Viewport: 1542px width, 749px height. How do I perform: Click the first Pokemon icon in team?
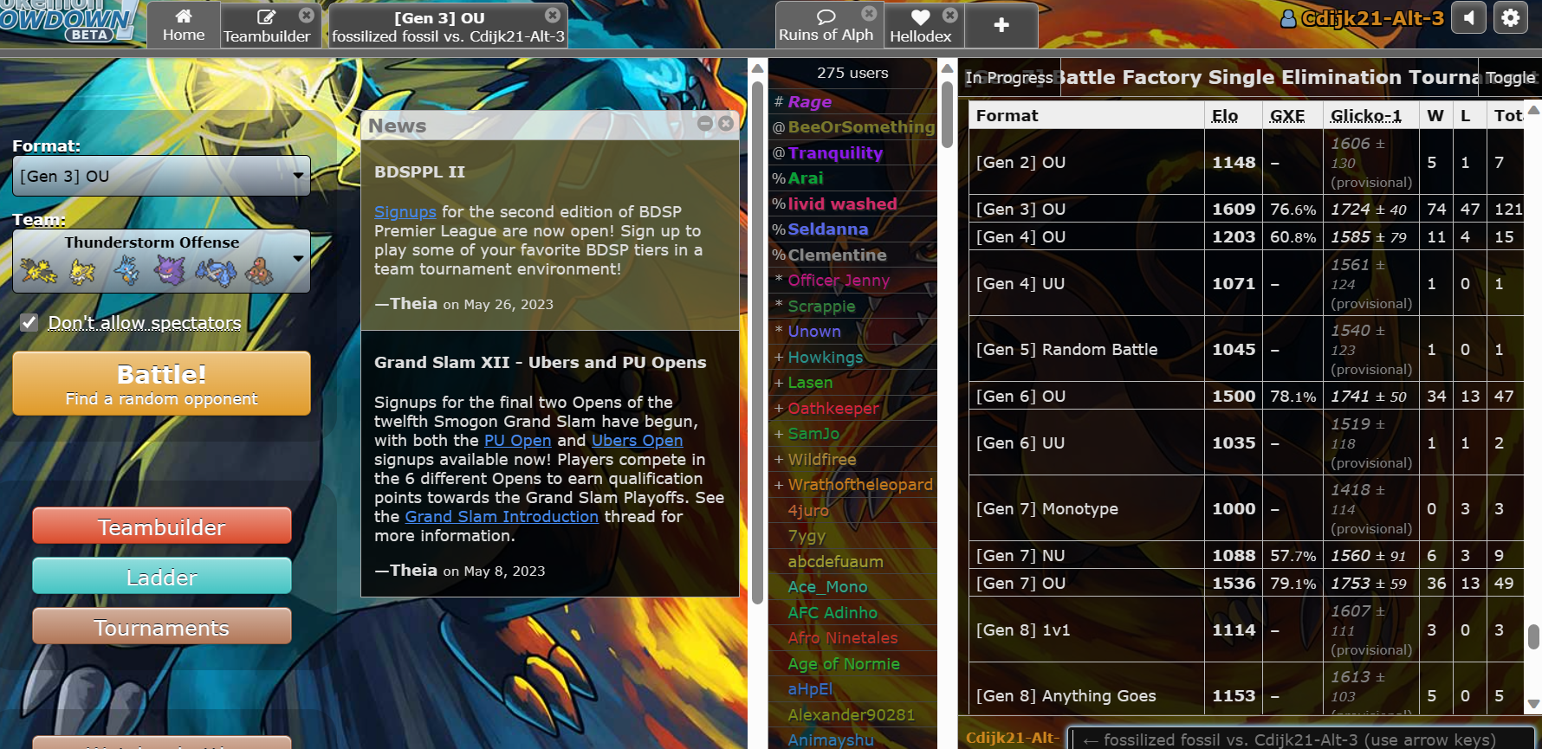(39, 272)
